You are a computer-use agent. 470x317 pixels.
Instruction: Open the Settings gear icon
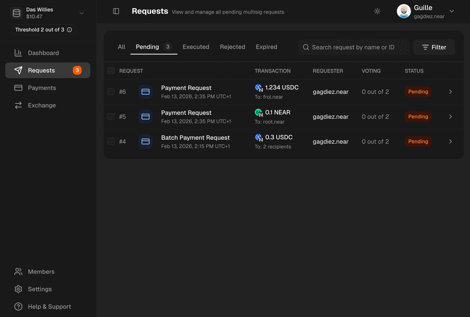[x=18, y=289]
